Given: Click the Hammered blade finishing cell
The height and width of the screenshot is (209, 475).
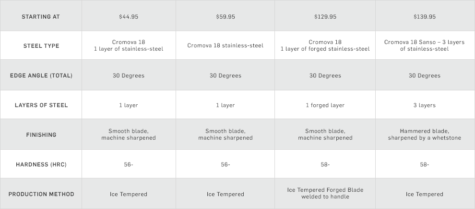Looking at the screenshot, I should 425,134.
